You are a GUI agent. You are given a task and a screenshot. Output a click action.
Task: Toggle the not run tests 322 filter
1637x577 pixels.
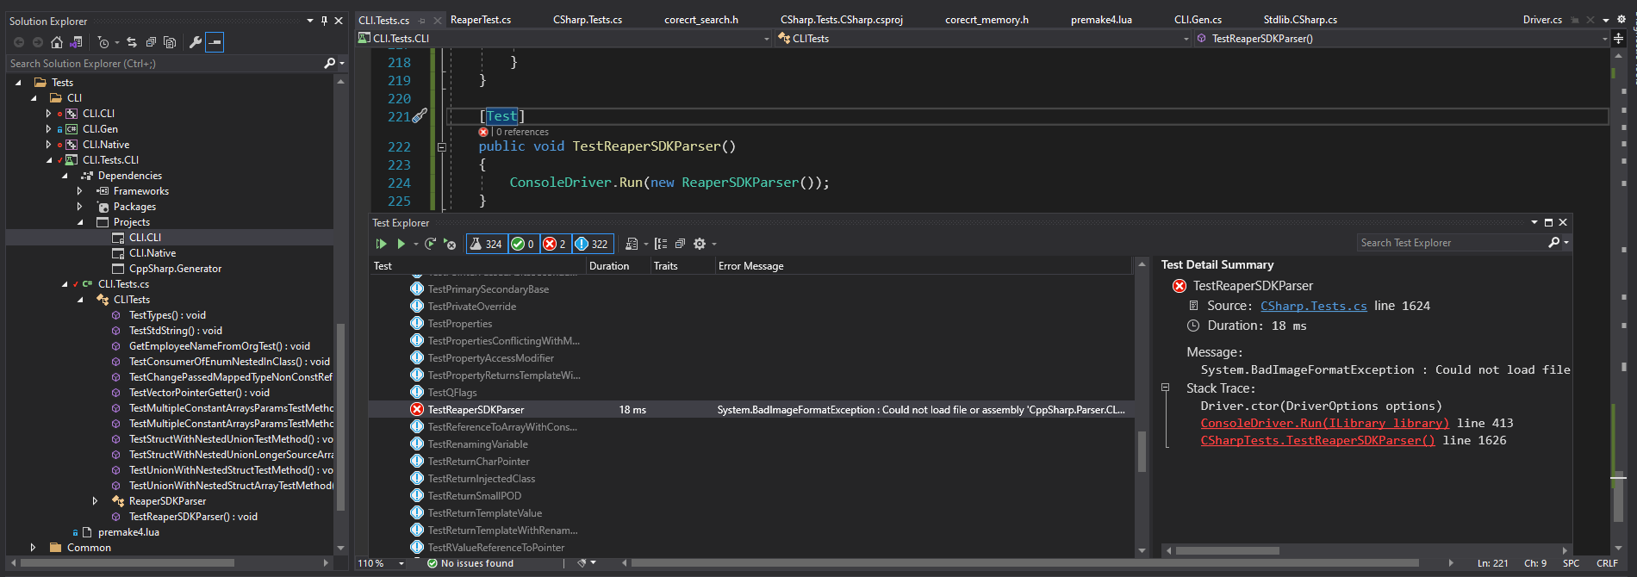click(x=592, y=244)
